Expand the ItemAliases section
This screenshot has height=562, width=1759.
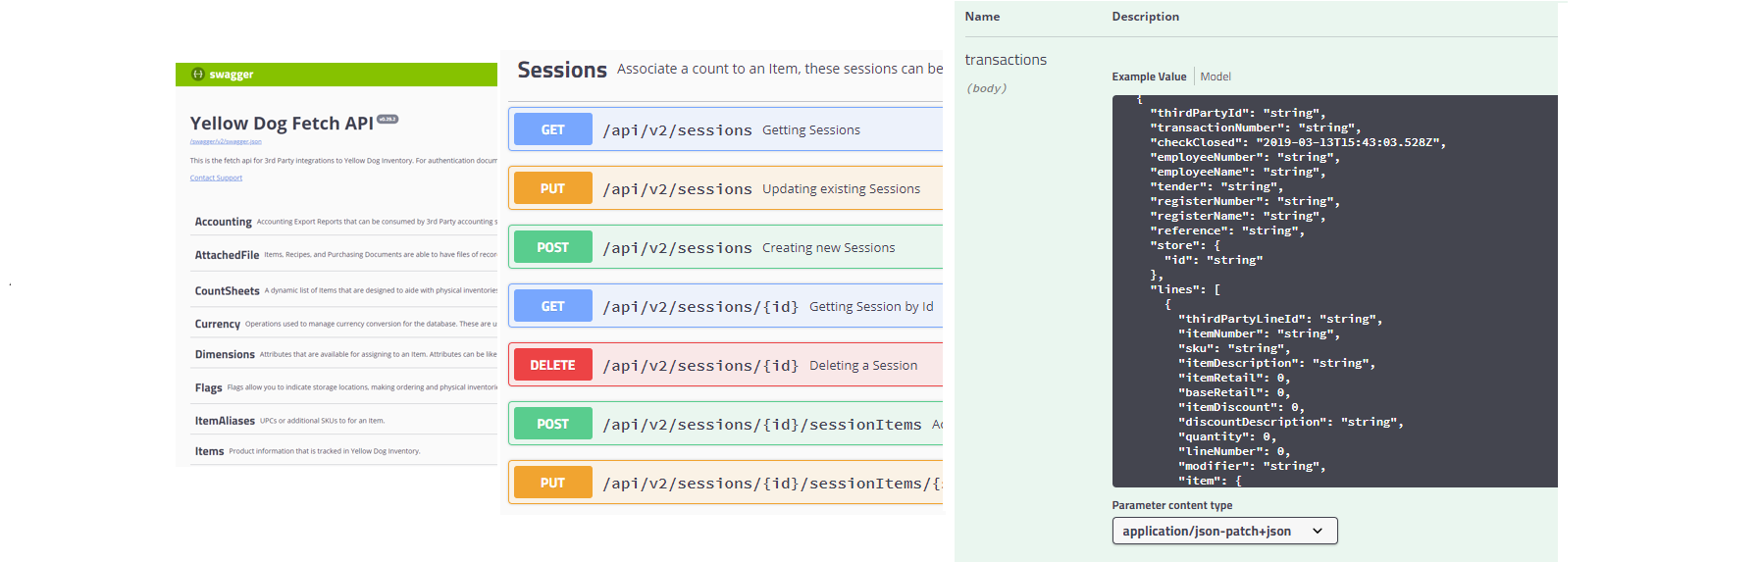tap(225, 421)
